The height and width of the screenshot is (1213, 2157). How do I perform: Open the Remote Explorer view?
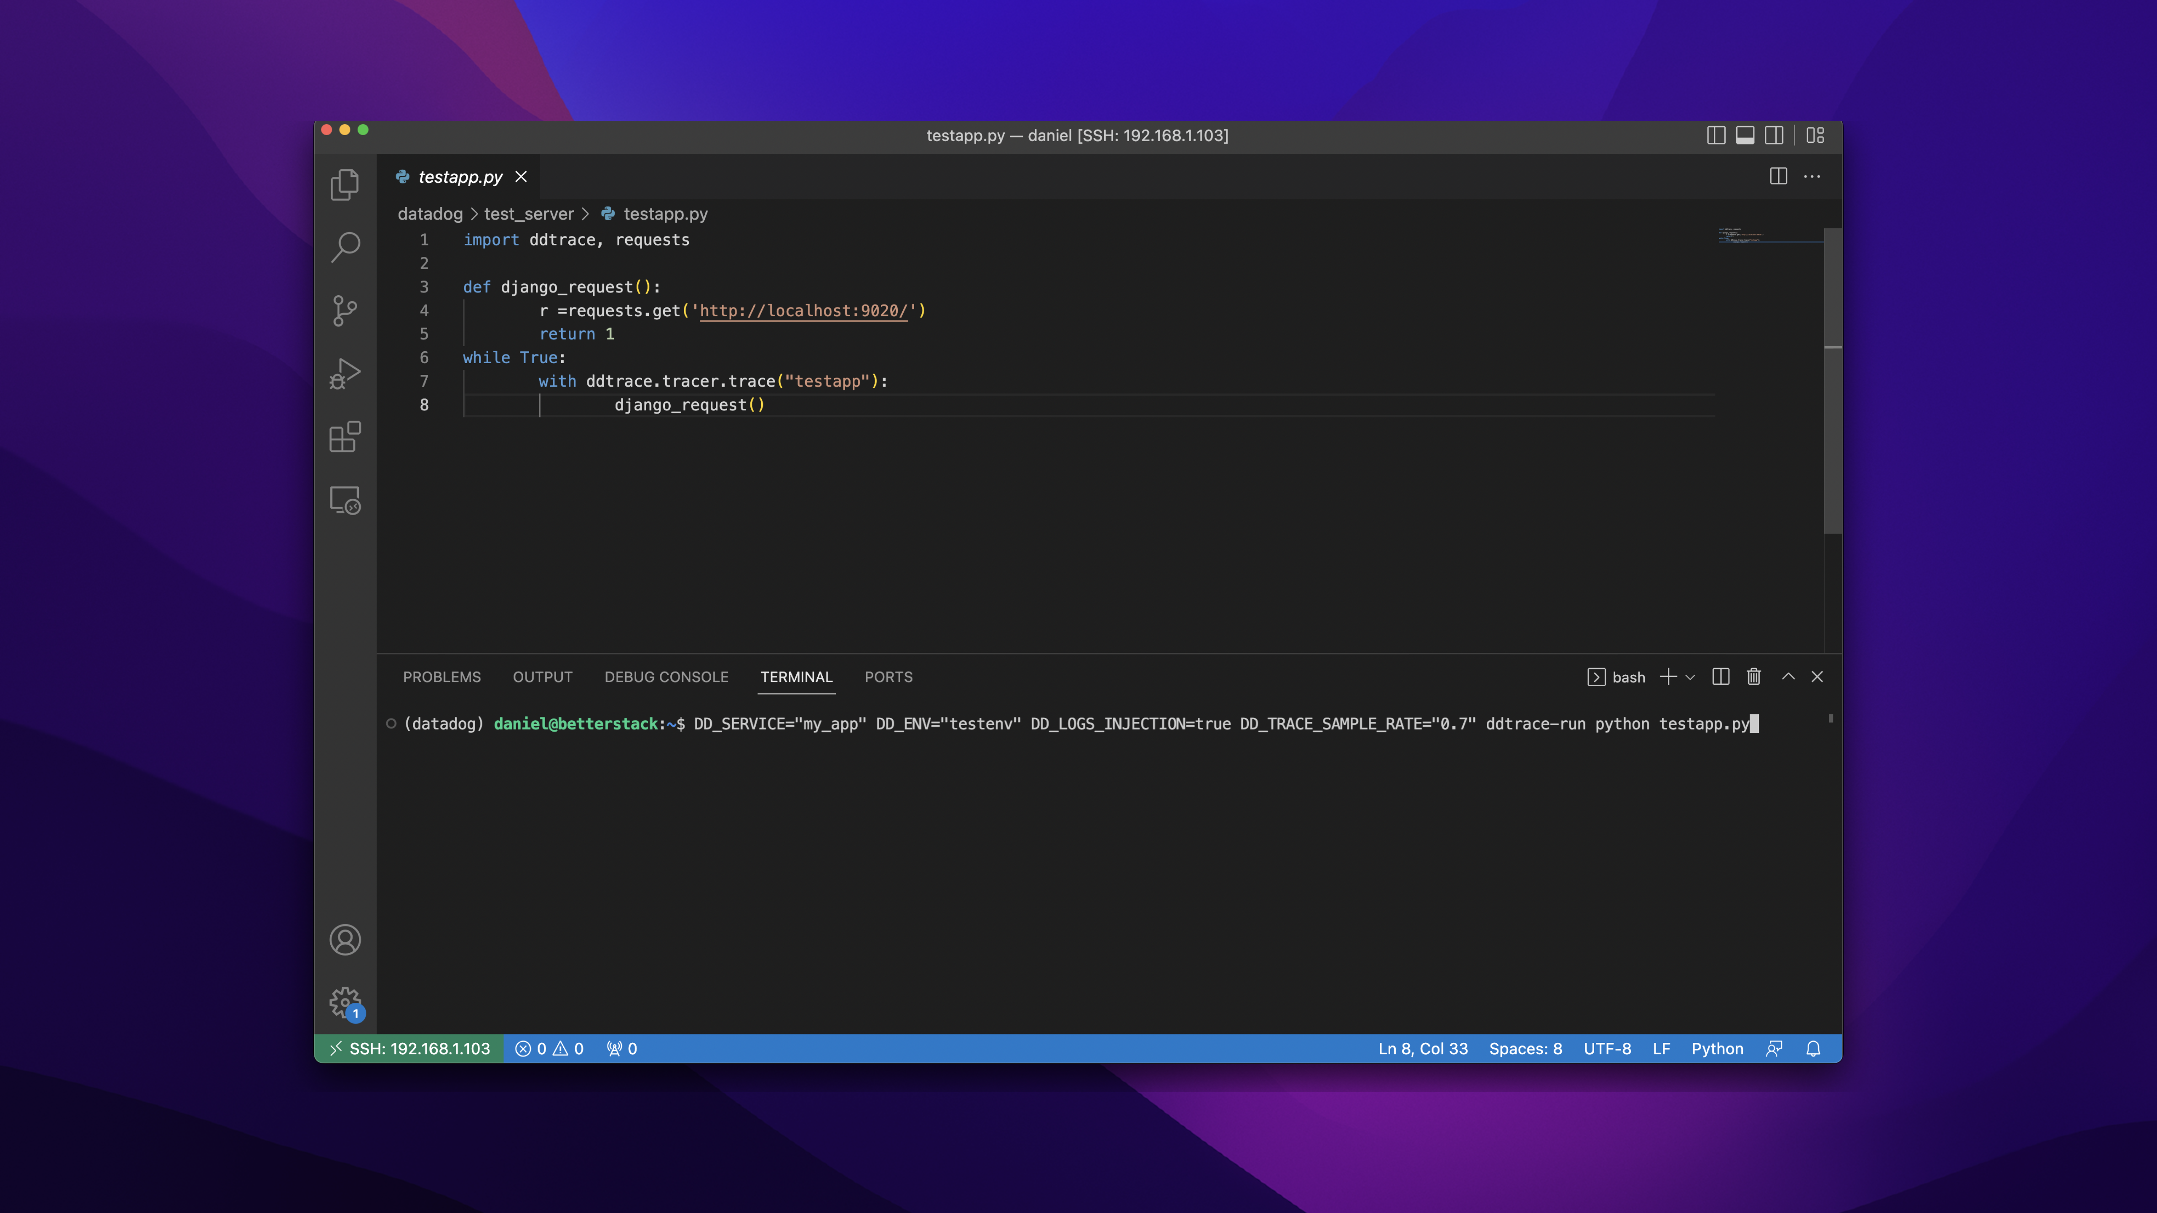click(345, 501)
